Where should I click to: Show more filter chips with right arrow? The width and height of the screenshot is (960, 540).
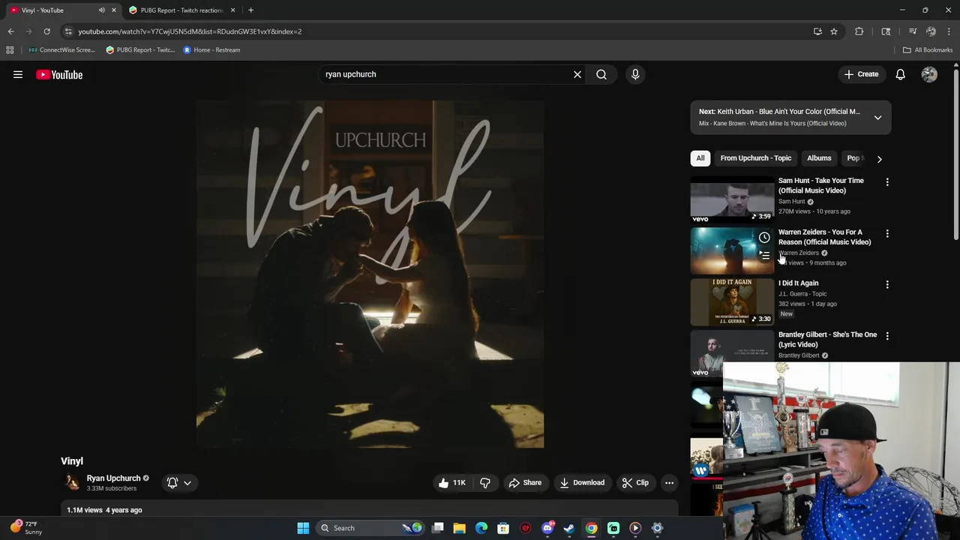(879, 159)
